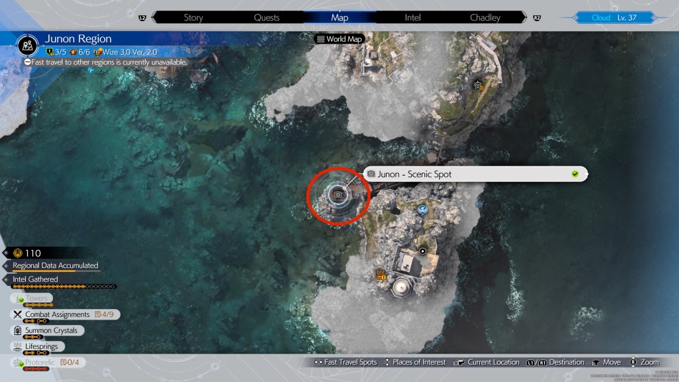Screen dimensions: 679x382
Task: Toggle the Towers completed checkmark
Action: 20,300
